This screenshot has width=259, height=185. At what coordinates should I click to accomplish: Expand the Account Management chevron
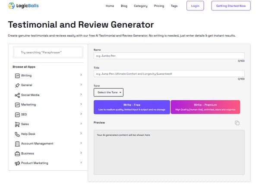click(x=81, y=143)
